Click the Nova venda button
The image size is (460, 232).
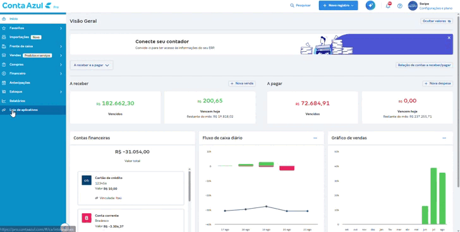click(242, 84)
